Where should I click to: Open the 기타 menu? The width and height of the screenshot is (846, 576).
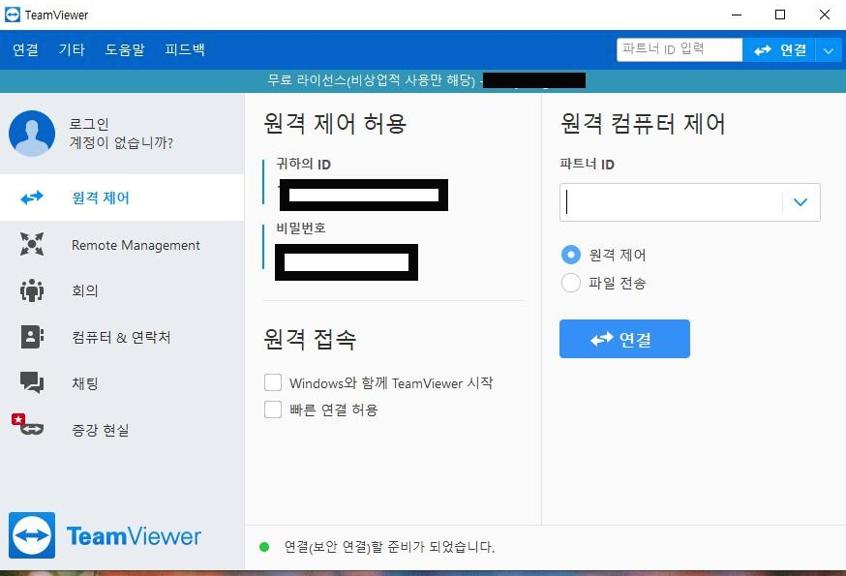(72, 49)
